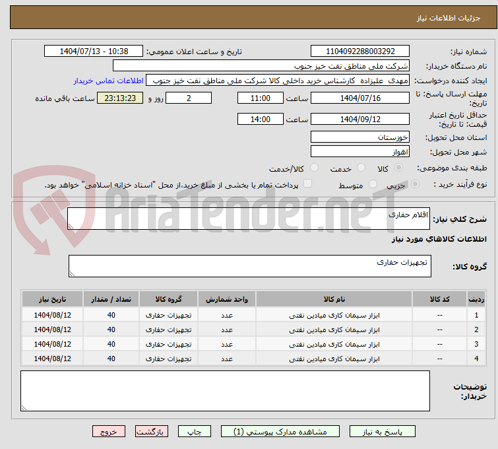Image resolution: width=498 pixels, height=449 pixels.
Task: Click the گروه کالا table column header
Action: click(168, 299)
